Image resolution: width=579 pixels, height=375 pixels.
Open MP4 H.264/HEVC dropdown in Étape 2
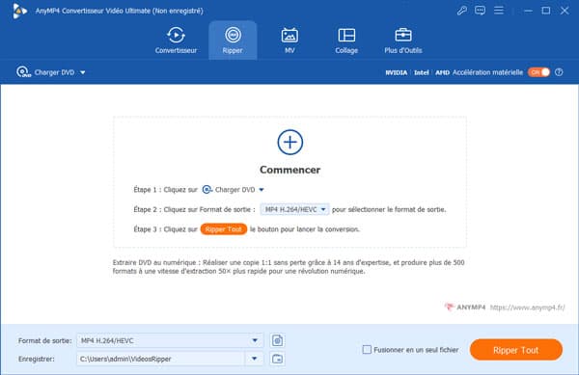294,209
